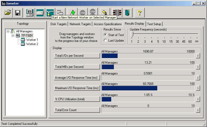The width and height of the screenshot is (207, 127).
Task: Click the duplicate selected worker icon
Action: pos(60,13)
